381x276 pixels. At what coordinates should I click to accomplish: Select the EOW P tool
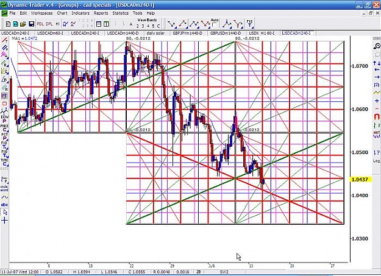[x=4, y=119]
